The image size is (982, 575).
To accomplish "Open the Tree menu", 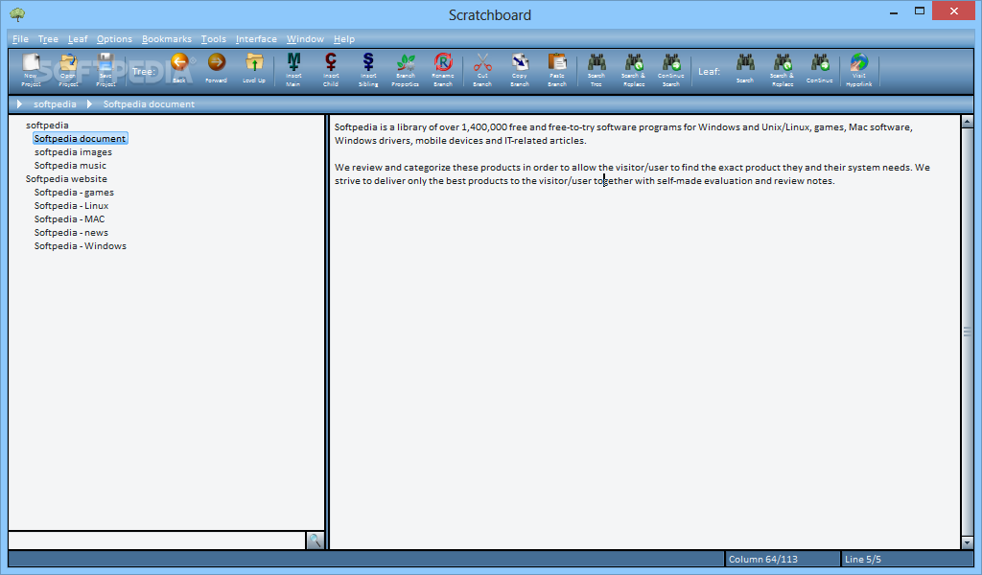I will [48, 38].
